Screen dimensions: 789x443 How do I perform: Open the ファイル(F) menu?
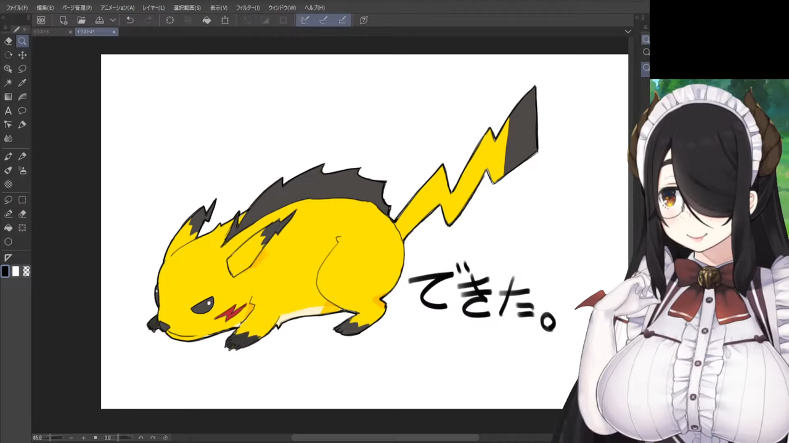point(17,7)
